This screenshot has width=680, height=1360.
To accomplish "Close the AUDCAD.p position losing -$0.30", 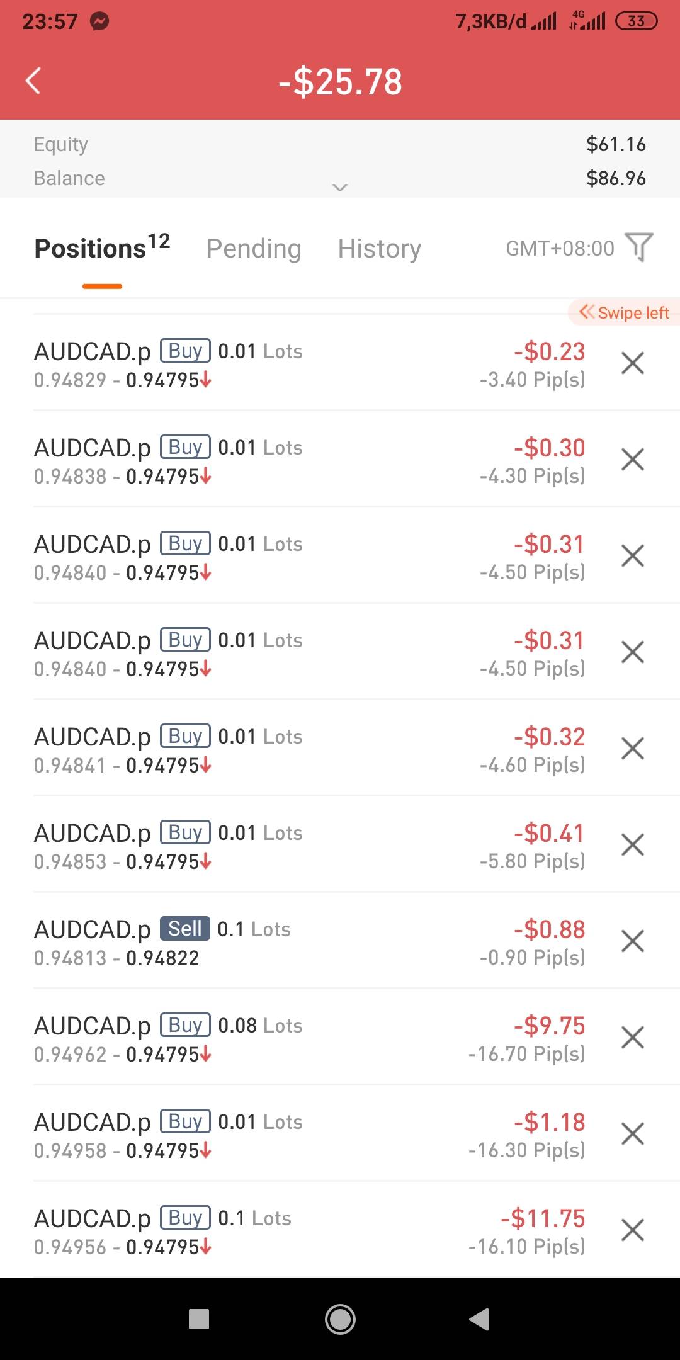I will [632, 460].
